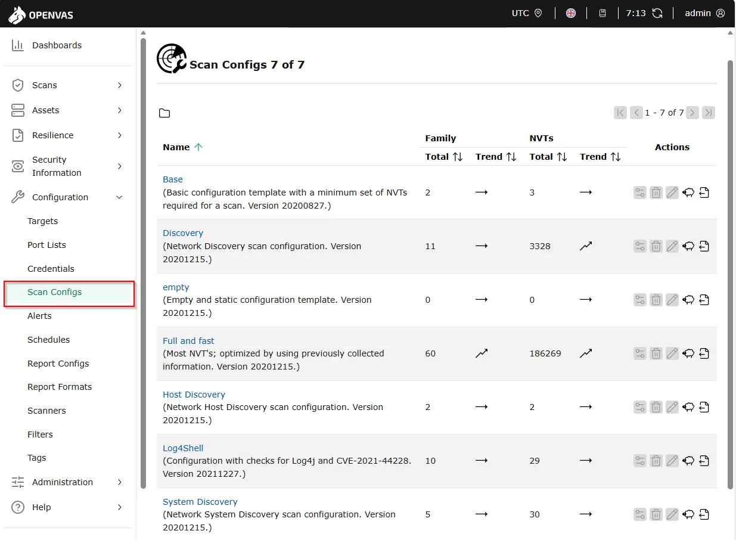Image resolution: width=736 pixels, height=540 pixels.
Task: Open the Report Configs page
Action: (x=58, y=364)
